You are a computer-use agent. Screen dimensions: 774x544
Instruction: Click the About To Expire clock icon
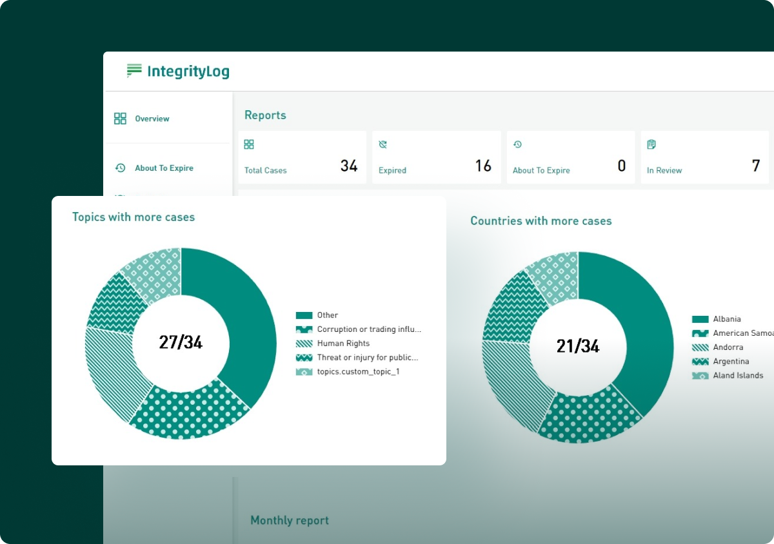(120, 168)
